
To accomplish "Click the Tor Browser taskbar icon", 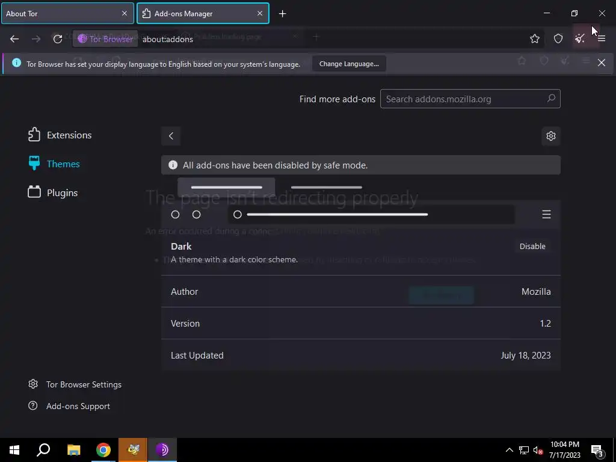I will 162,450.
